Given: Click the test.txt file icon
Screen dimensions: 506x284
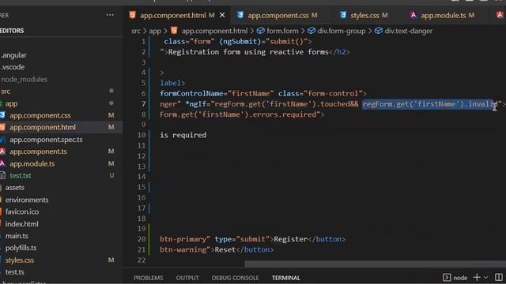Looking at the screenshot, I should [2, 175].
